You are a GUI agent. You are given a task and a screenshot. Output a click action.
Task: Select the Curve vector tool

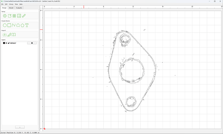18,25
